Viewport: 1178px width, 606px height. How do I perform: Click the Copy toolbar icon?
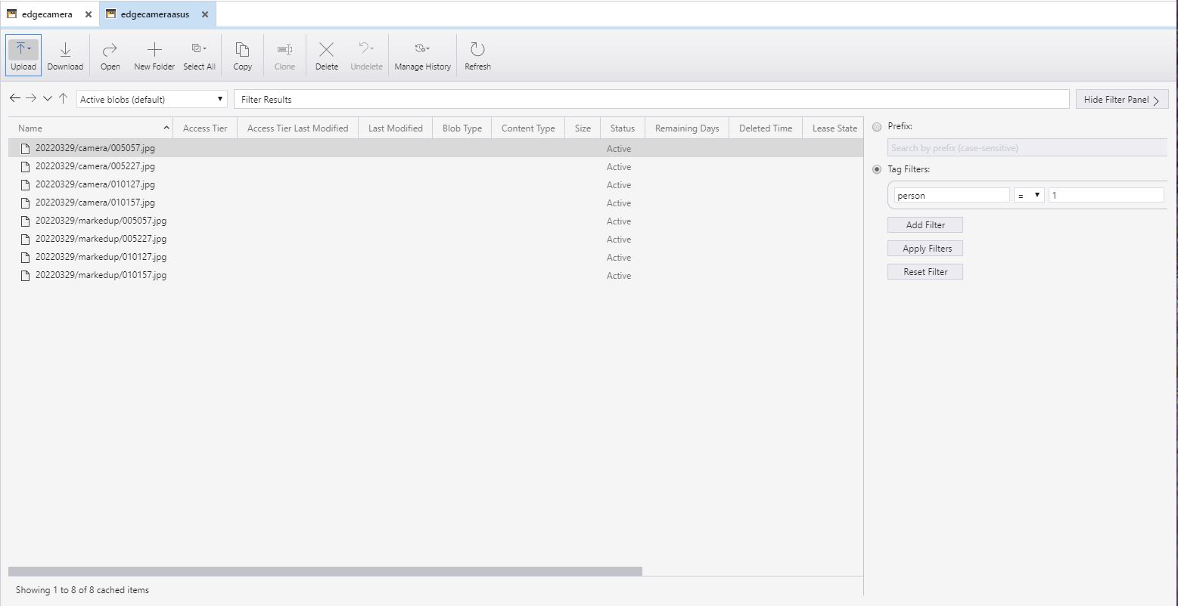tap(242, 55)
